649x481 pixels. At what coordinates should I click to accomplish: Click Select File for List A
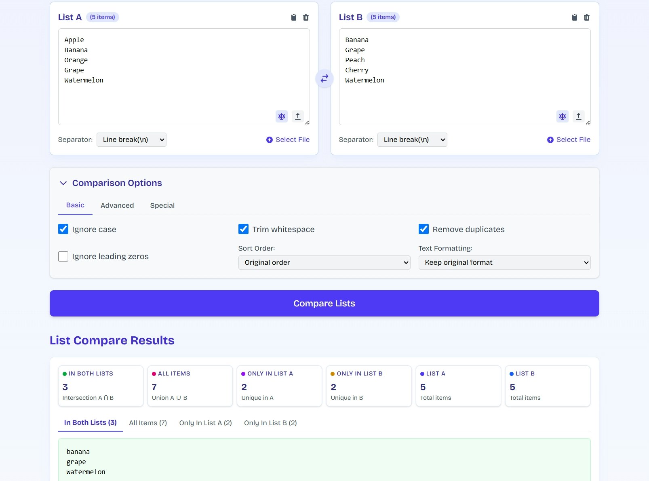pos(288,139)
